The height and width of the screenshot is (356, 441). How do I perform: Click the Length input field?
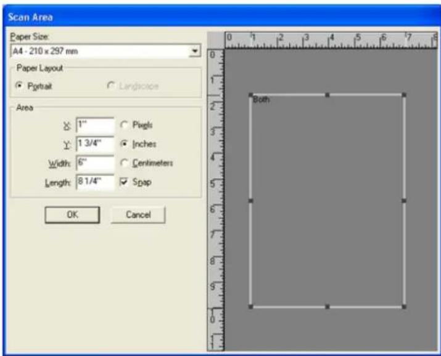tap(96, 182)
